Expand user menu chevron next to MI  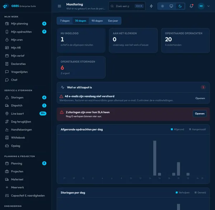pos(209,6)
